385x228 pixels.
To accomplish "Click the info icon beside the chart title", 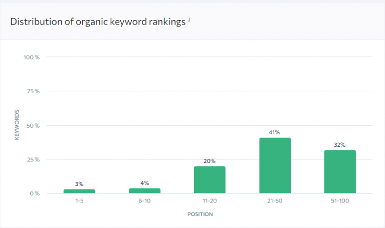I will point(189,20).
